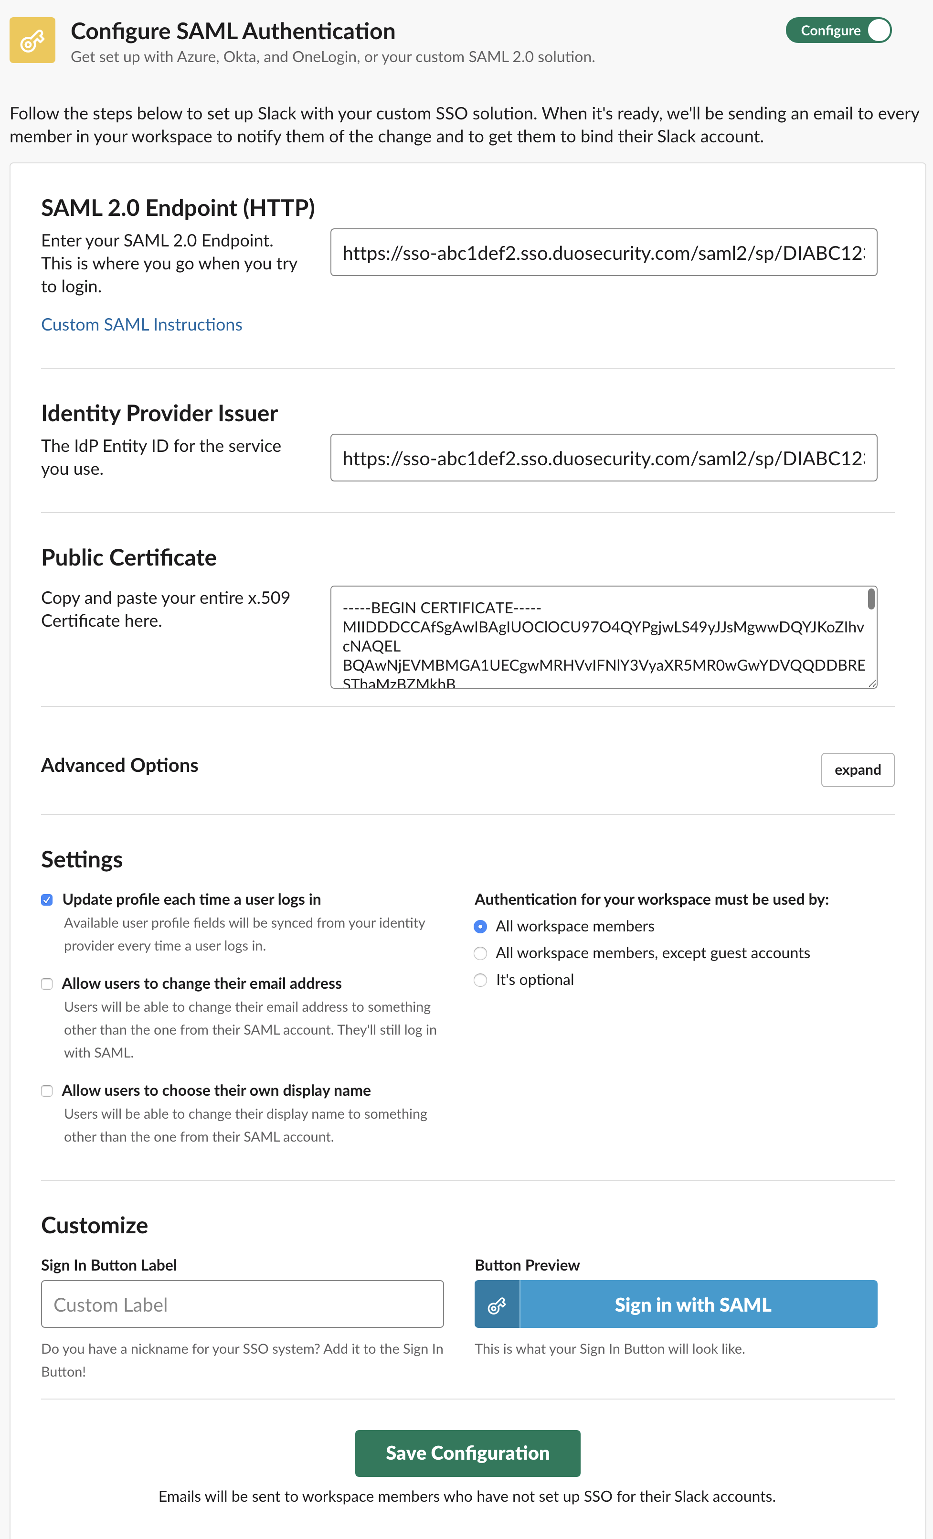Select the 'It's optional' authentication option

(480, 980)
